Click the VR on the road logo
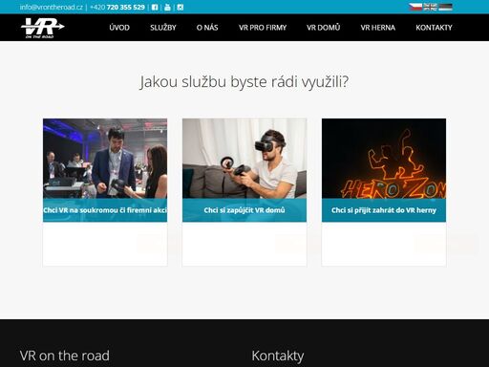 (43, 28)
